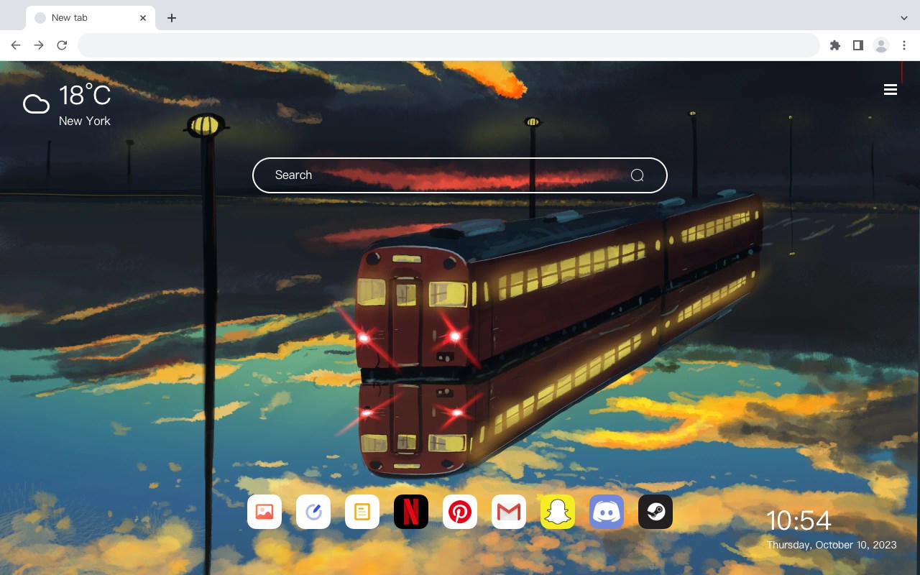Reload the current page
The width and height of the screenshot is (920, 575).
point(62,45)
